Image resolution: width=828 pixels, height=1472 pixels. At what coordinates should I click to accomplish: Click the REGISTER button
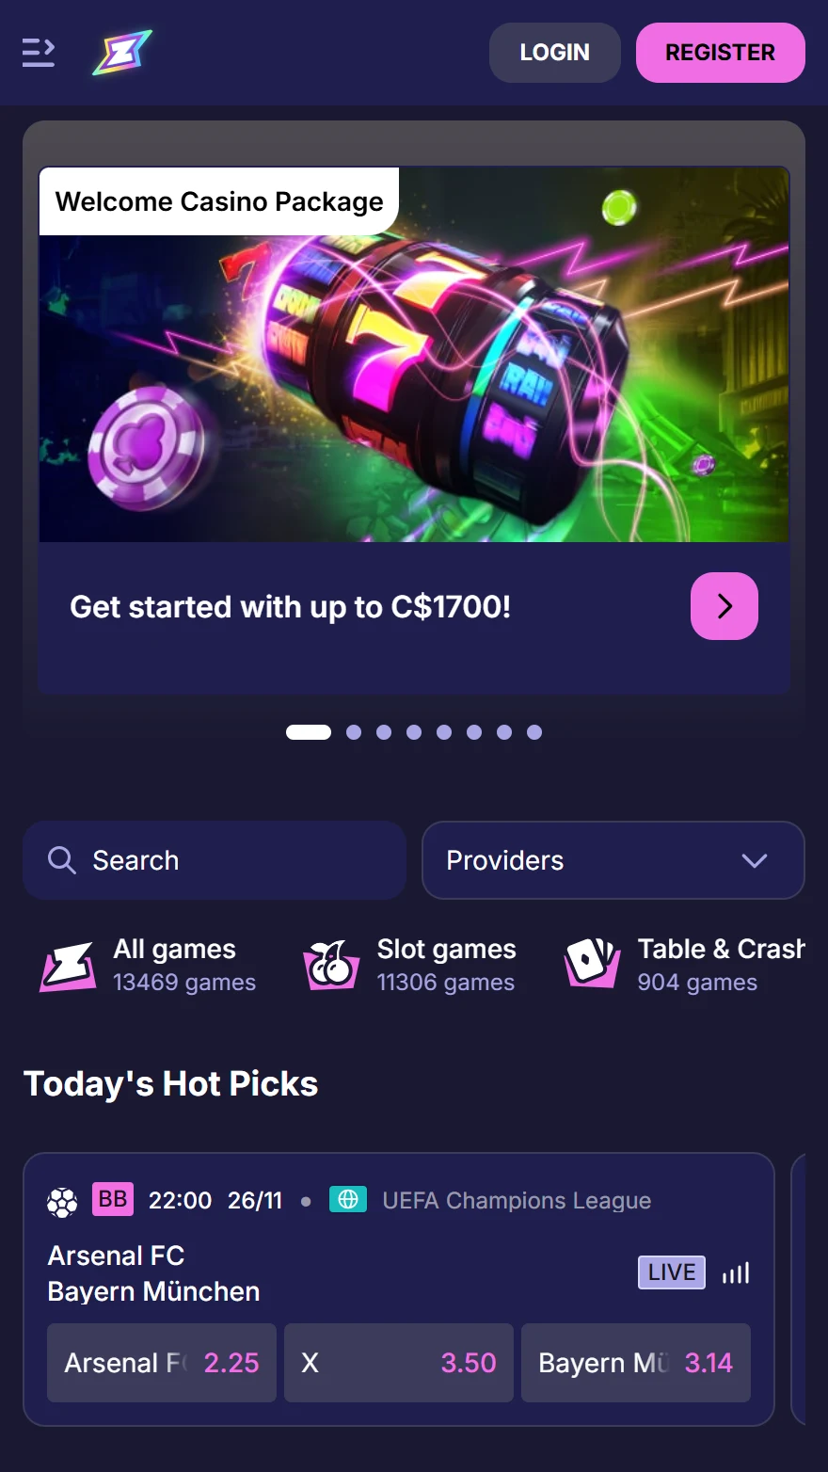click(721, 53)
